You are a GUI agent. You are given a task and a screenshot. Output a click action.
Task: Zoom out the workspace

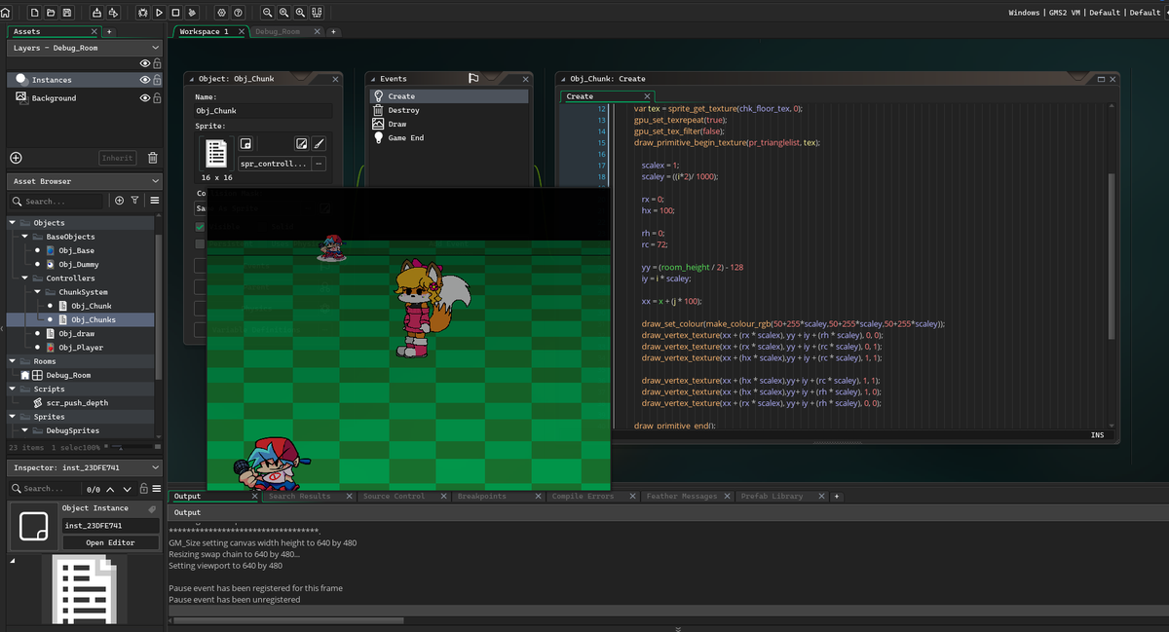tap(268, 13)
